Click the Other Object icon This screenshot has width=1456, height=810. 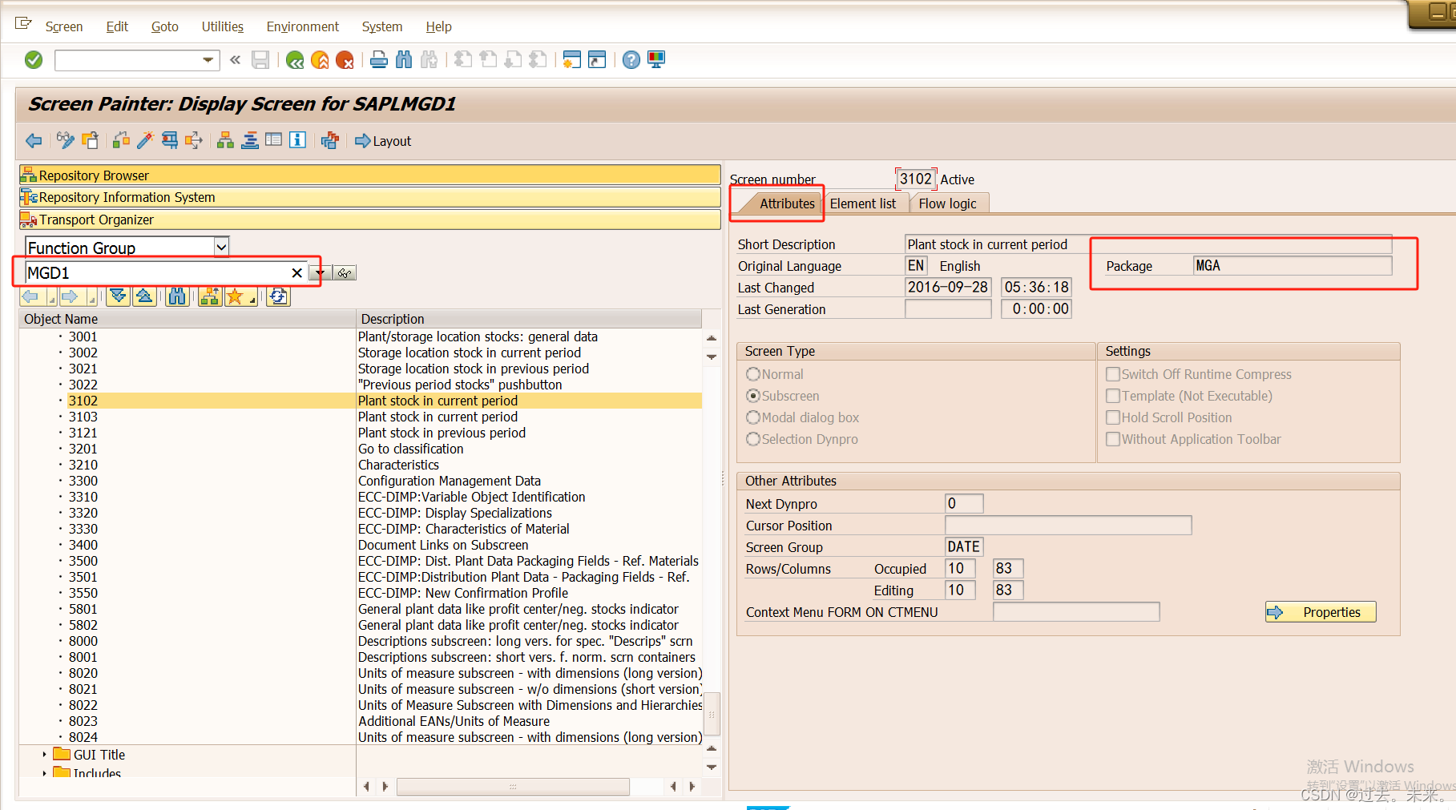[x=90, y=141]
